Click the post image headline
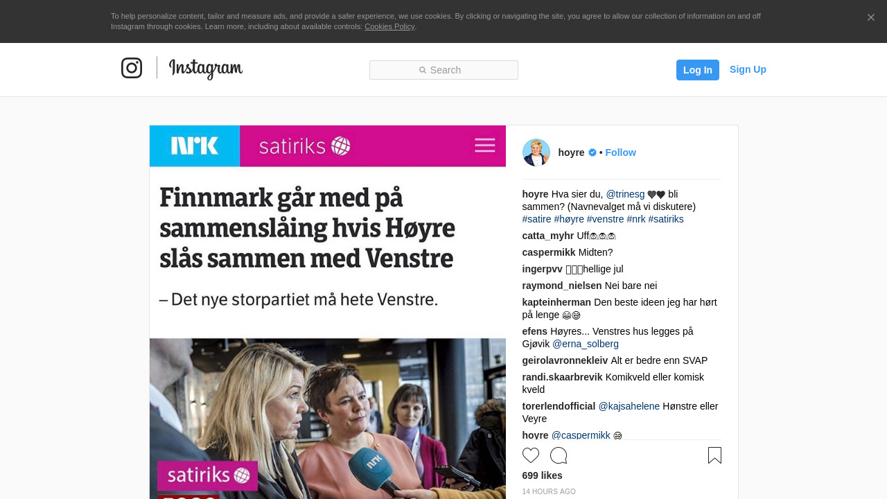This screenshot has width=887, height=499. click(307, 228)
